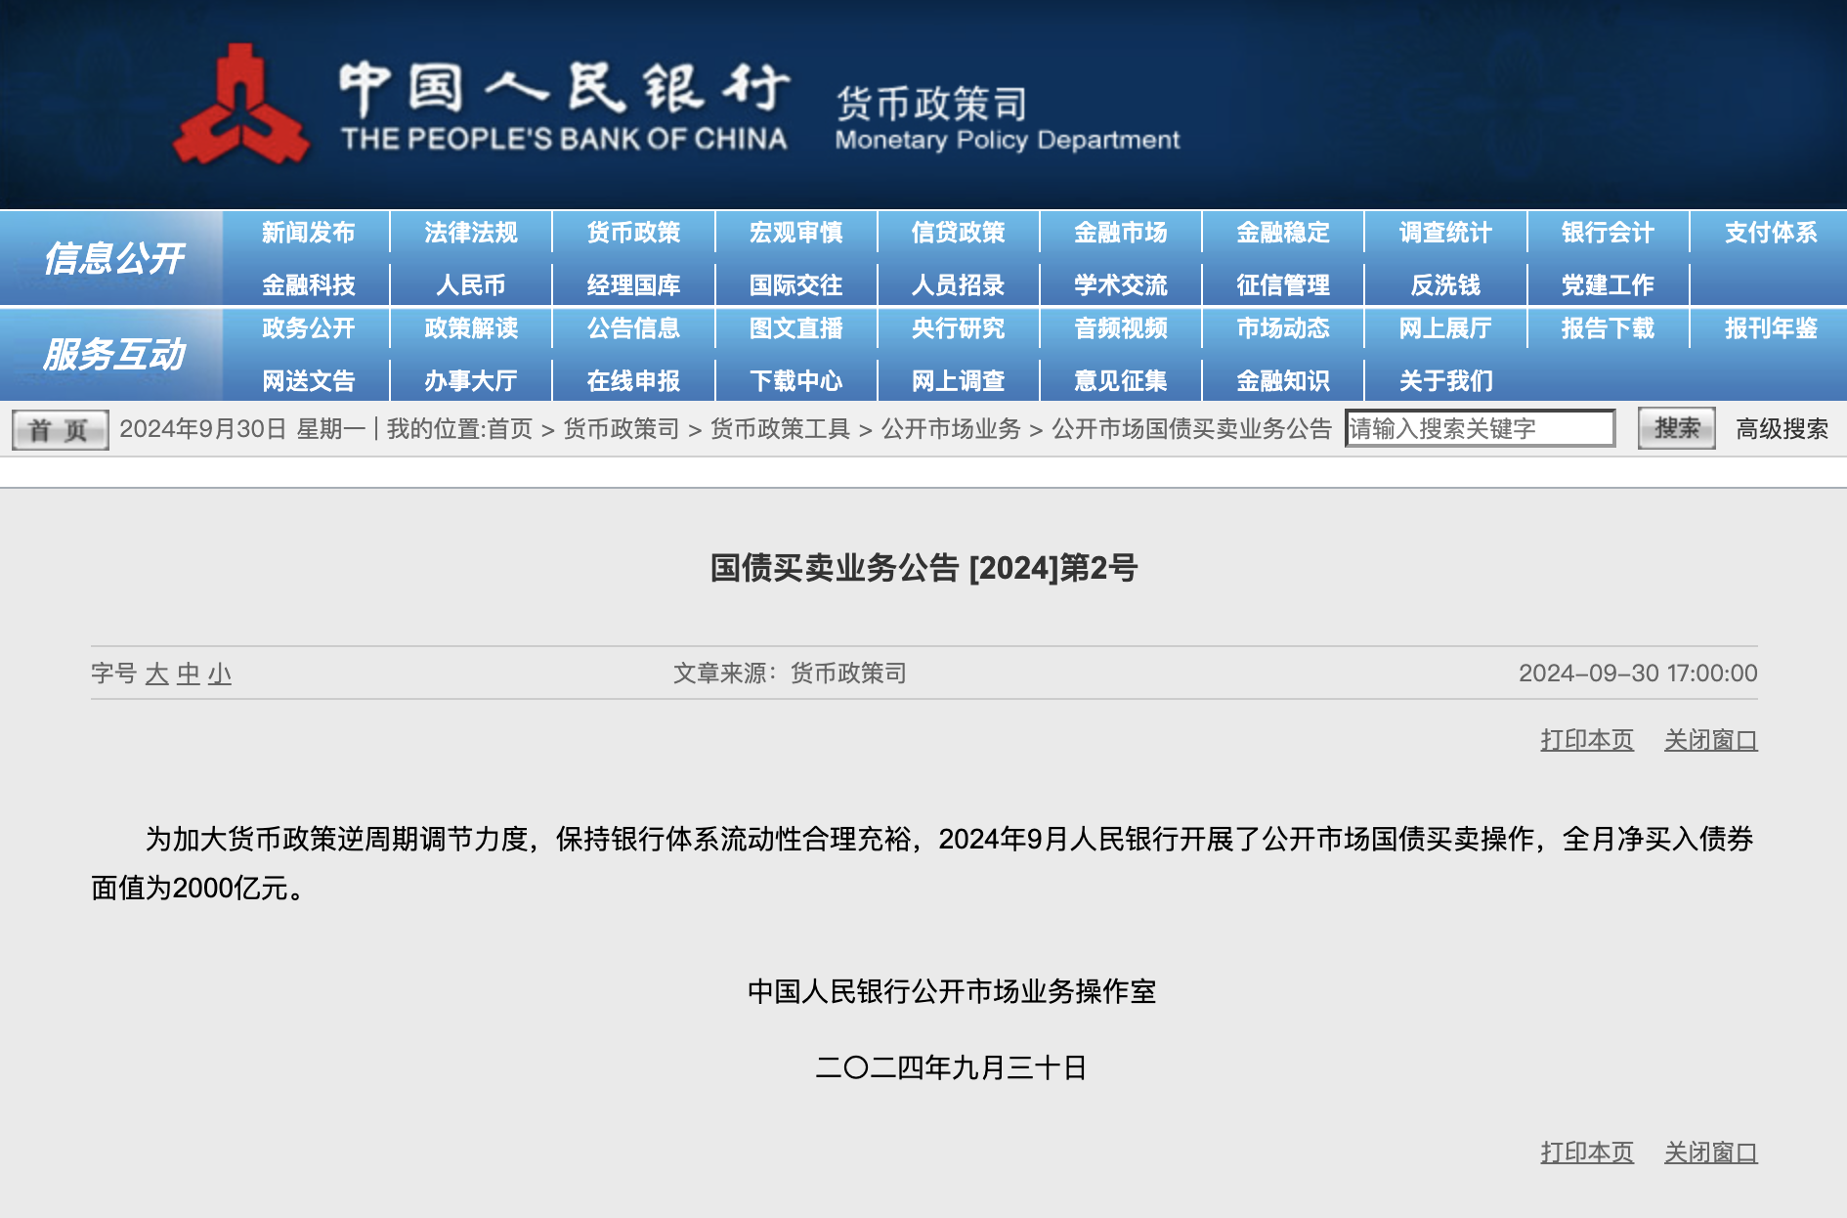Image resolution: width=1847 pixels, height=1218 pixels.
Task: Open 高级搜索 advanced search
Action: pos(1782,429)
